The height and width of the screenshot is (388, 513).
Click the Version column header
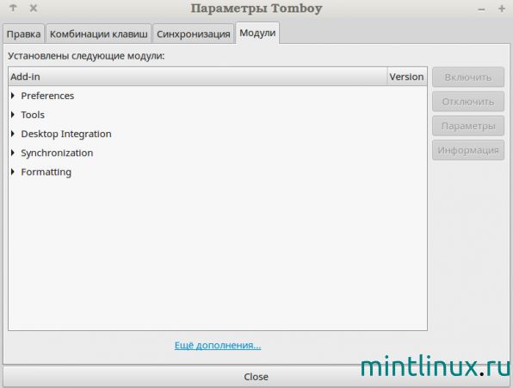407,77
